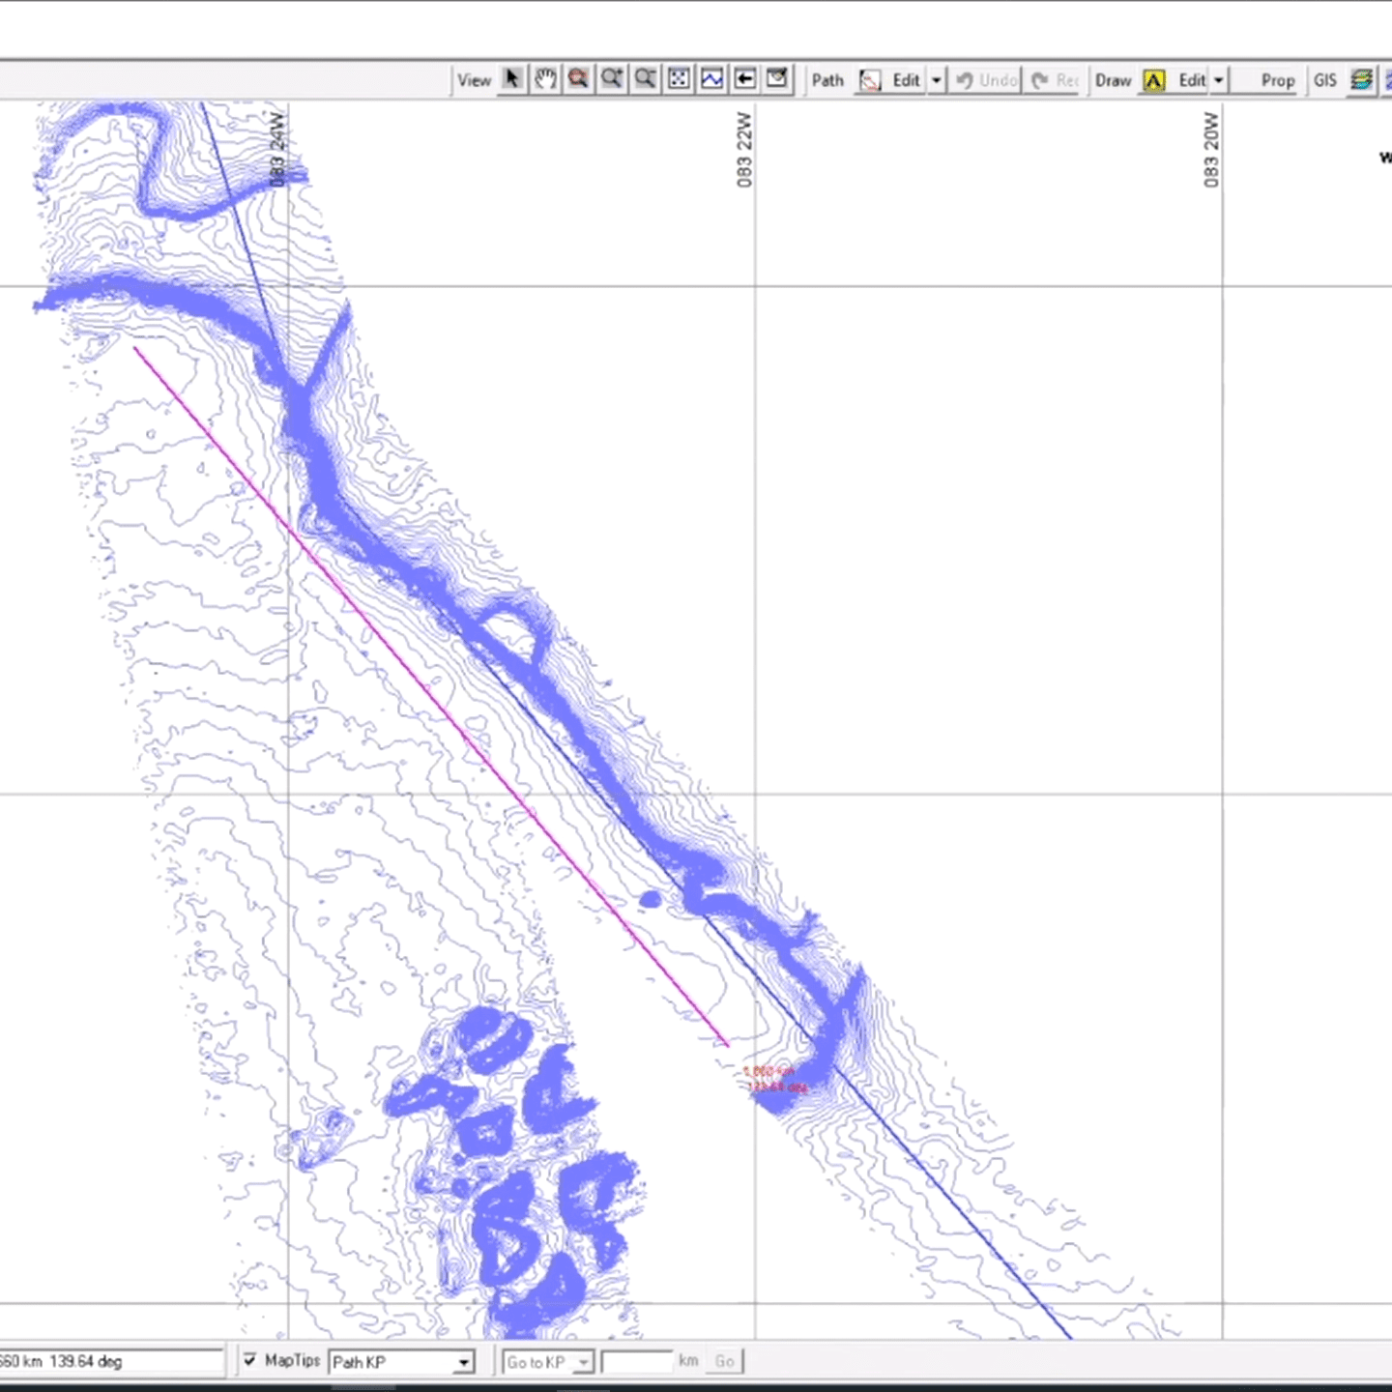The height and width of the screenshot is (1392, 1392).
Task: Click the yellow Draw annotation icon
Action: pyautogui.click(x=1154, y=80)
